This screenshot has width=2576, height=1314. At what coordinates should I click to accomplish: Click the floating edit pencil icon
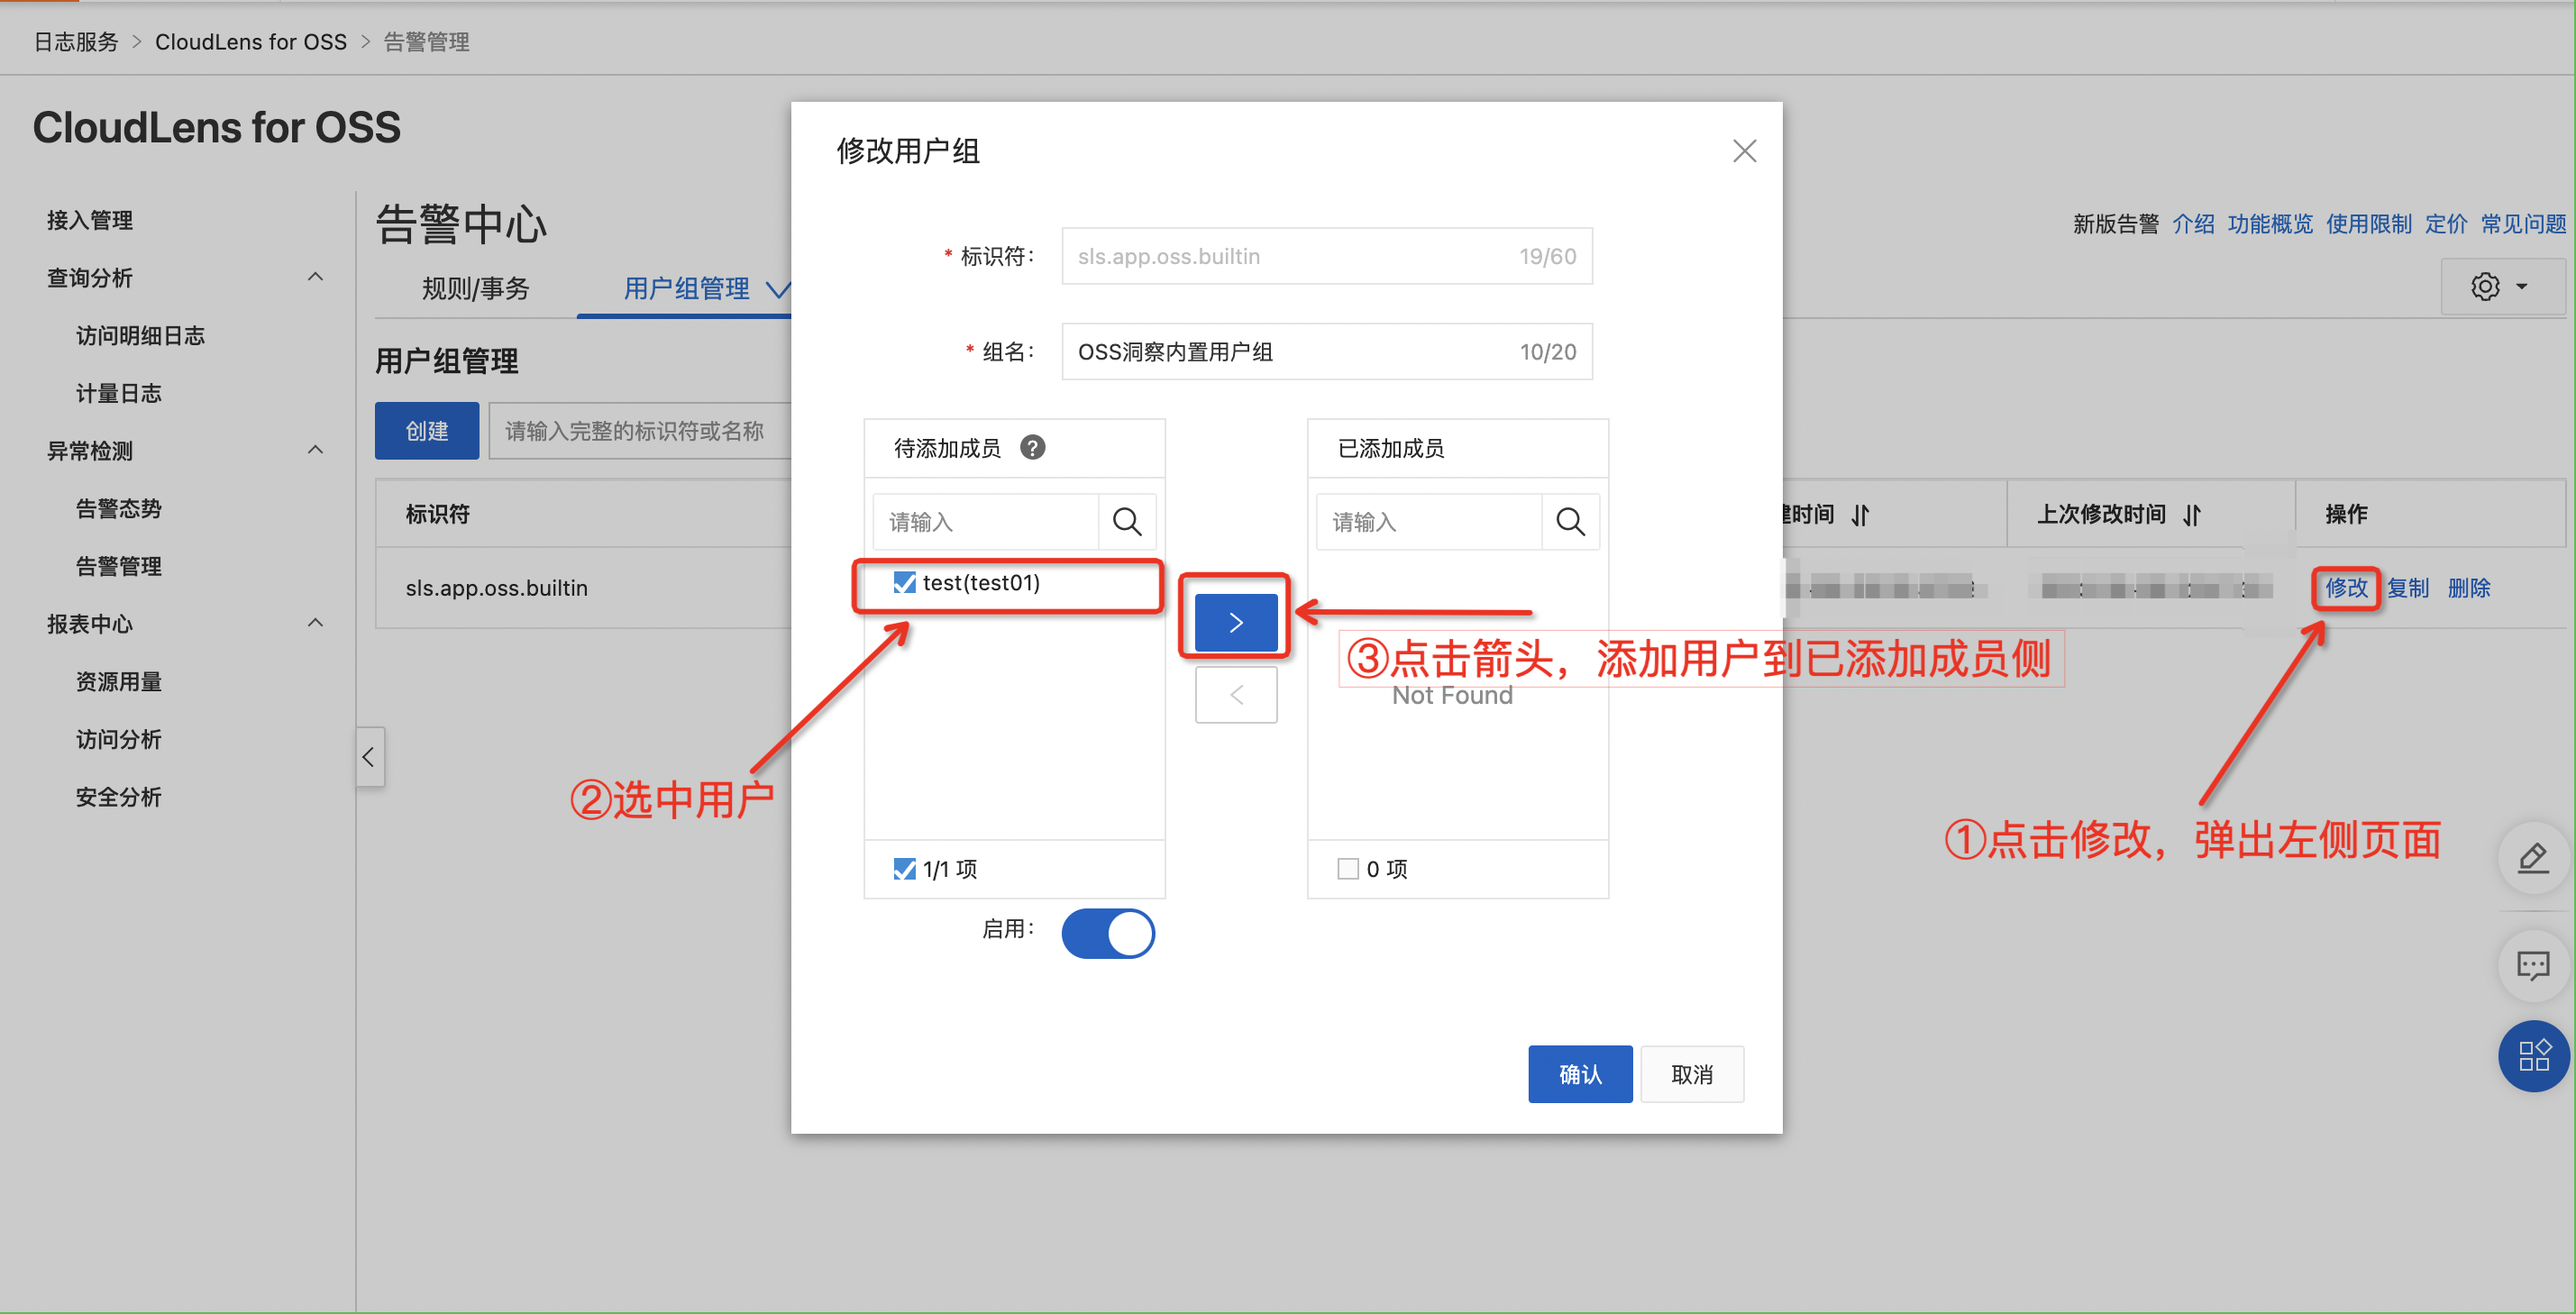[x=2532, y=858]
